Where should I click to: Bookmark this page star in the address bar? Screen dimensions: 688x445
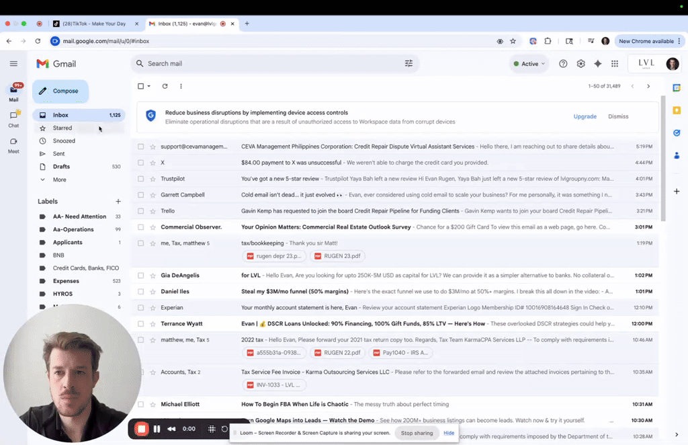tap(513, 41)
